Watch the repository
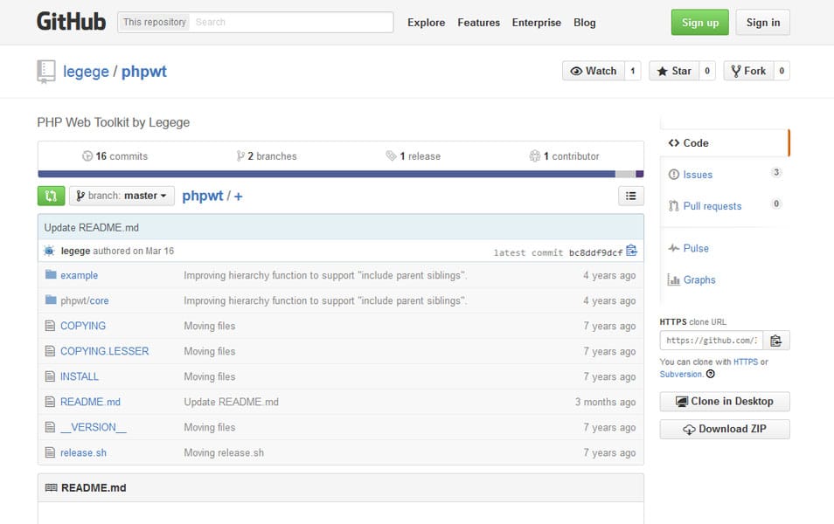The width and height of the screenshot is (834, 524). click(594, 71)
